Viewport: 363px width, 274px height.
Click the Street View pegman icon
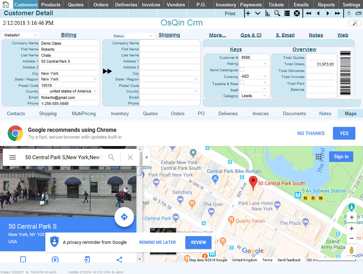point(351,250)
